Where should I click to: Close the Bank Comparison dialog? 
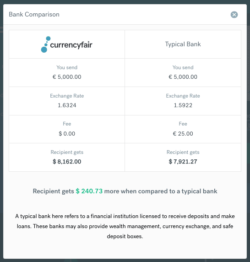coord(234,15)
